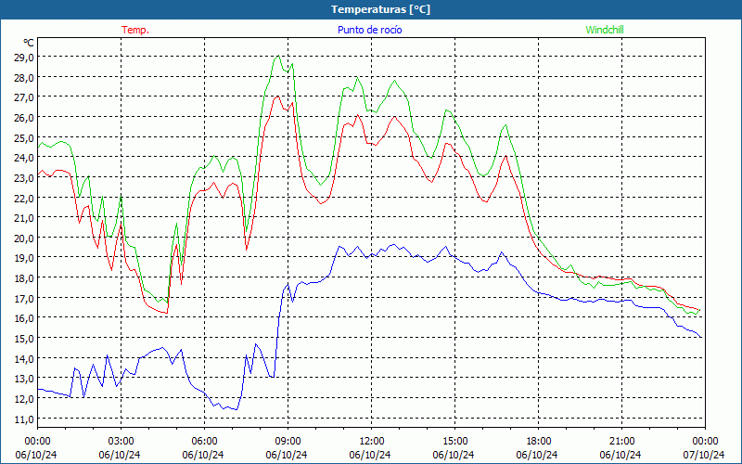Click the 11,0 y-axis value
The width and height of the screenshot is (742, 464).
coord(24,419)
